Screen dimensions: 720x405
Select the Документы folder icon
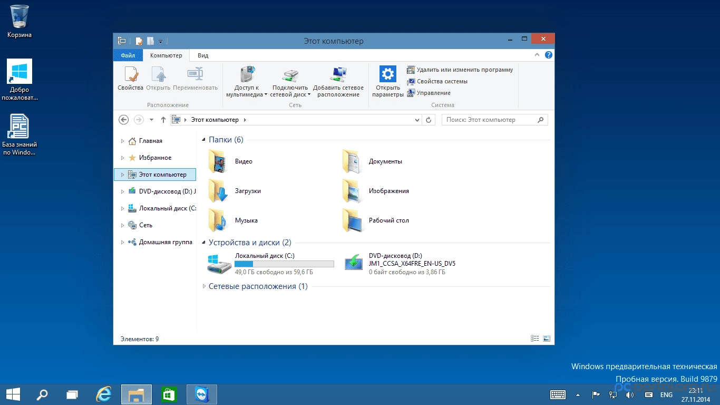[x=352, y=161]
